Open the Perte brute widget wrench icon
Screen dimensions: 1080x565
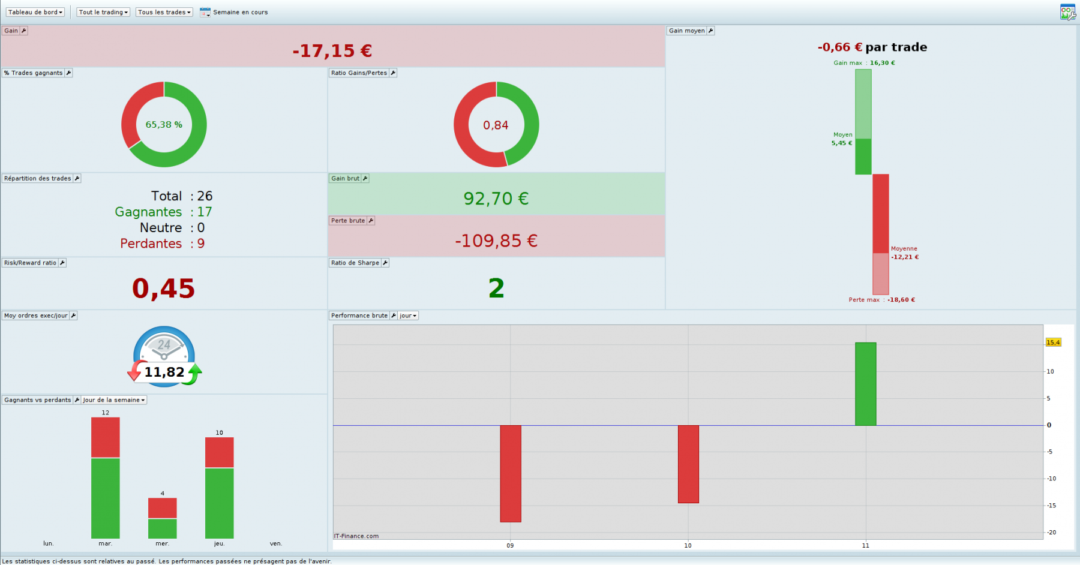click(371, 221)
